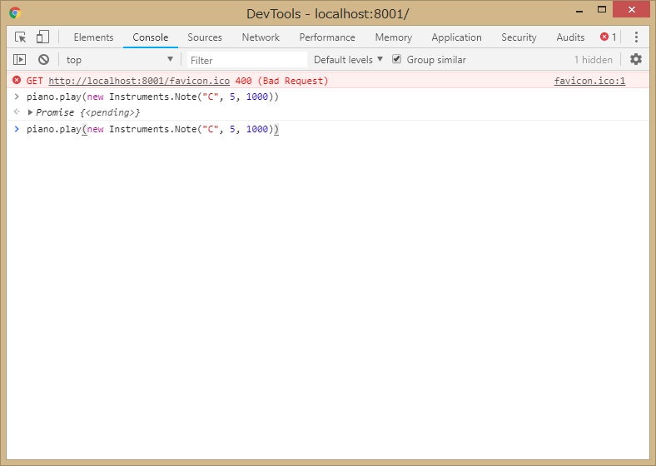The width and height of the screenshot is (656, 466).
Task: Expand the pending Promise object
Action: point(31,112)
